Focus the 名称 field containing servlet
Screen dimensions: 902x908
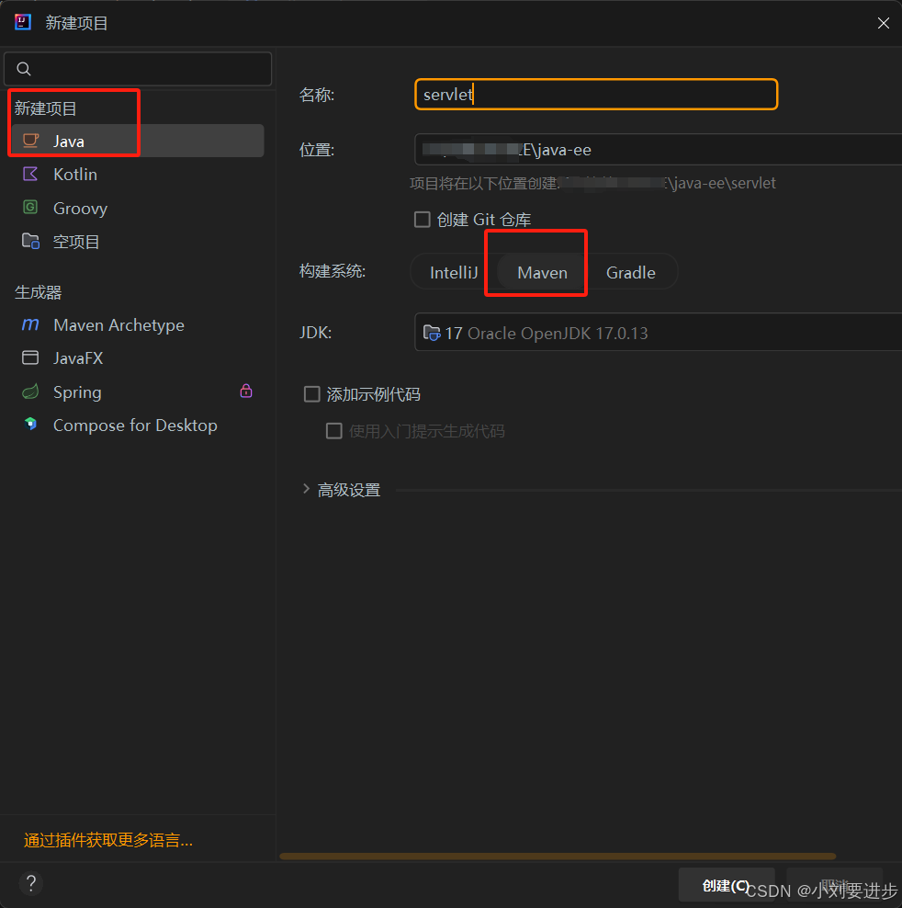pos(596,95)
